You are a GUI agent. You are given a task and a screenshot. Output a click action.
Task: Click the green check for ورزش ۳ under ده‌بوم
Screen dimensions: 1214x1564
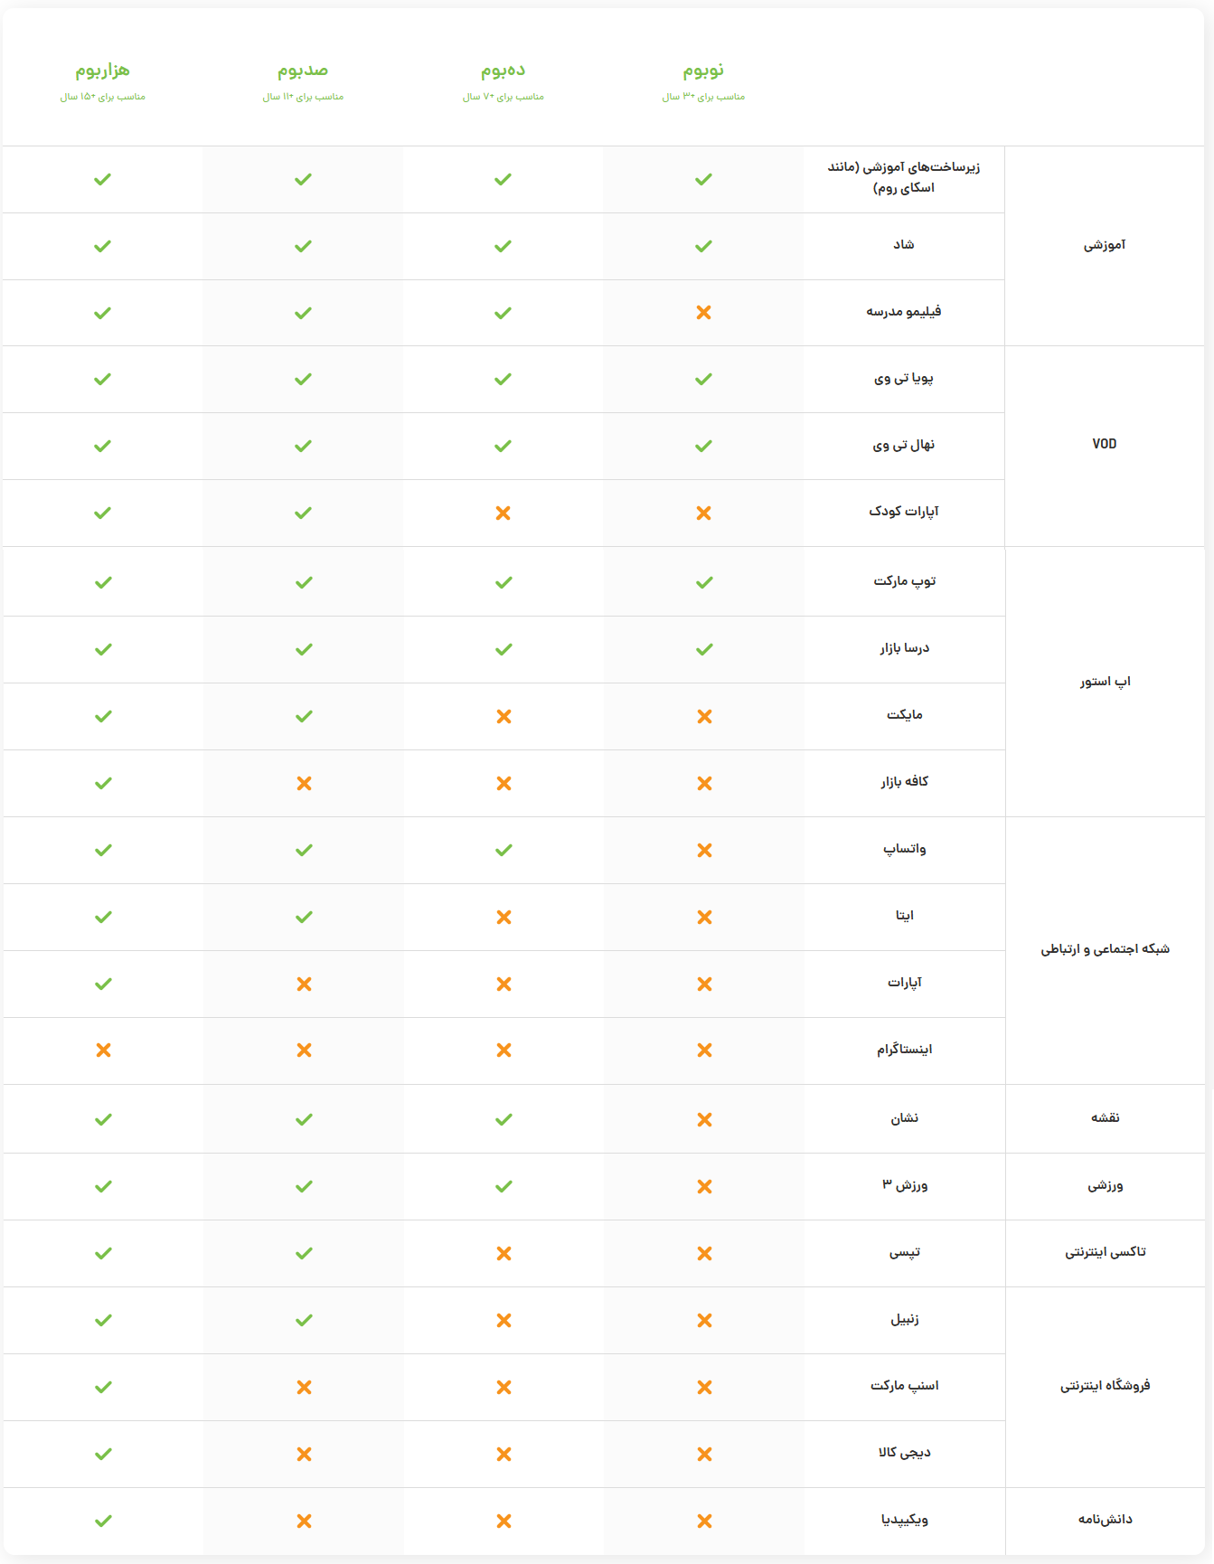click(x=503, y=1186)
